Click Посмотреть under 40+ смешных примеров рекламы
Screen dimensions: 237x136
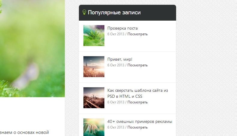(x=137, y=127)
